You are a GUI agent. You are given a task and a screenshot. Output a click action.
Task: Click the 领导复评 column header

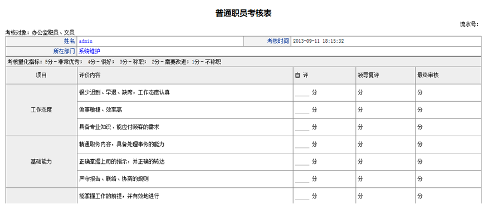(386, 76)
